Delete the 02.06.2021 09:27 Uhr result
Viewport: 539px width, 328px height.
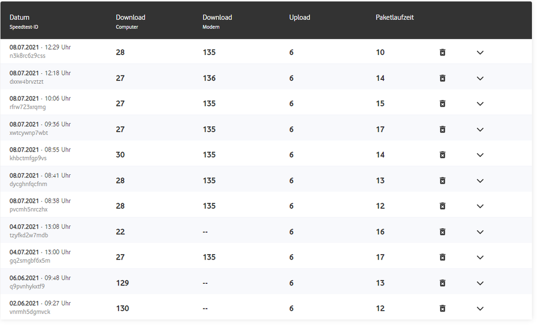click(x=442, y=309)
